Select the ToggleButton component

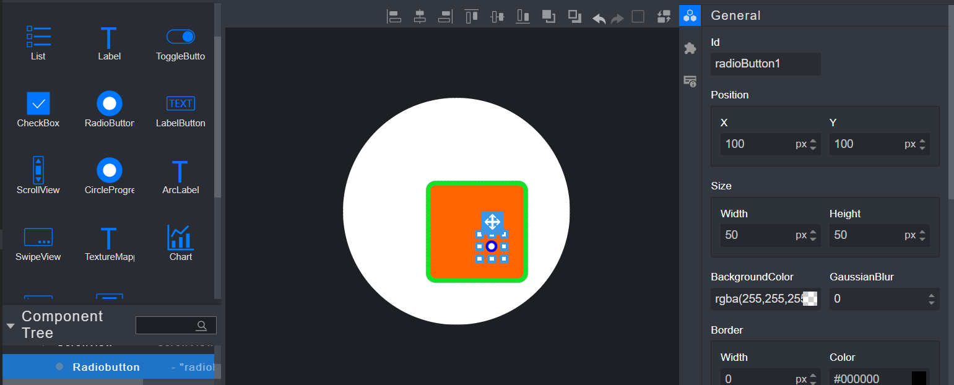click(x=180, y=43)
